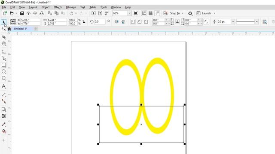
Task: Expand the Undo history arrow
Action: [x=76, y=13]
